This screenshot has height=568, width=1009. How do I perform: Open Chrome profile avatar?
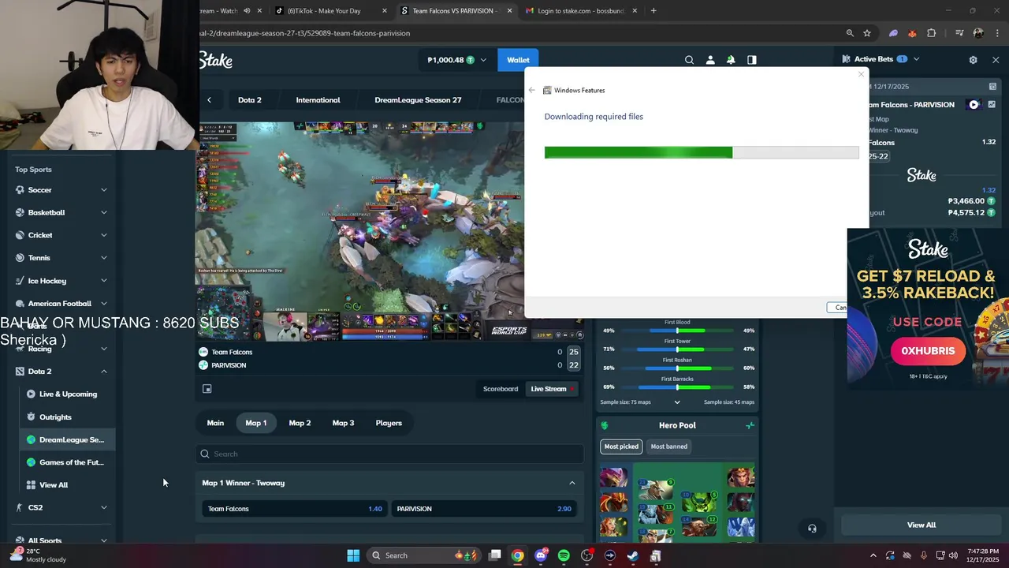pyautogui.click(x=978, y=33)
